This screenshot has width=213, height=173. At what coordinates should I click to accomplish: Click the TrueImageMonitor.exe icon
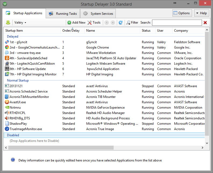point(7,129)
